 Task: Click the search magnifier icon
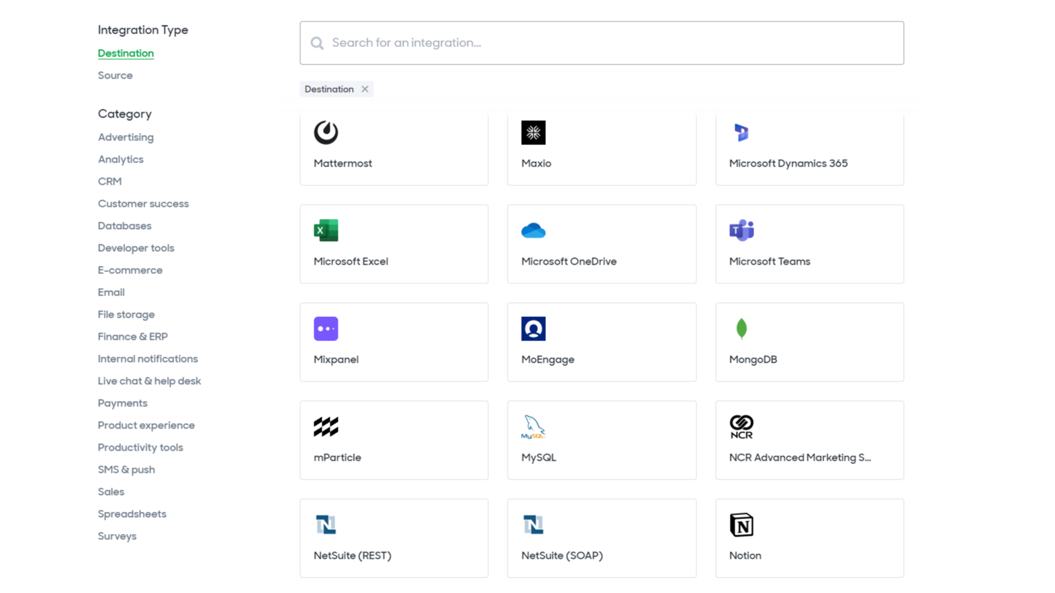[x=317, y=43]
